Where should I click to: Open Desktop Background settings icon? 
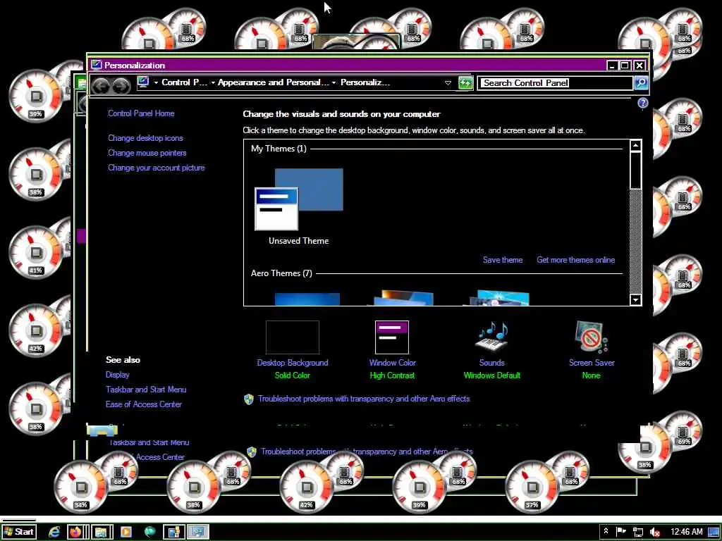pyautogui.click(x=293, y=337)
